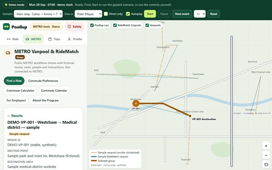This screenshot has height=170, width=272.
Task: Click the Selected group legend swatch
Action: [x=94, y=161]
